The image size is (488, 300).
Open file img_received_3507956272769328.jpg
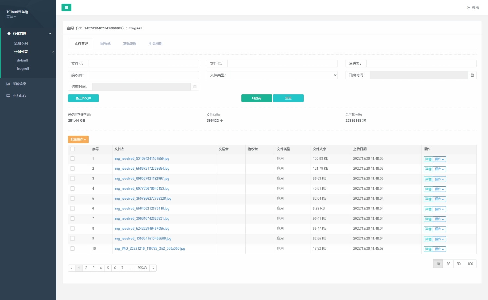(143, 199)
